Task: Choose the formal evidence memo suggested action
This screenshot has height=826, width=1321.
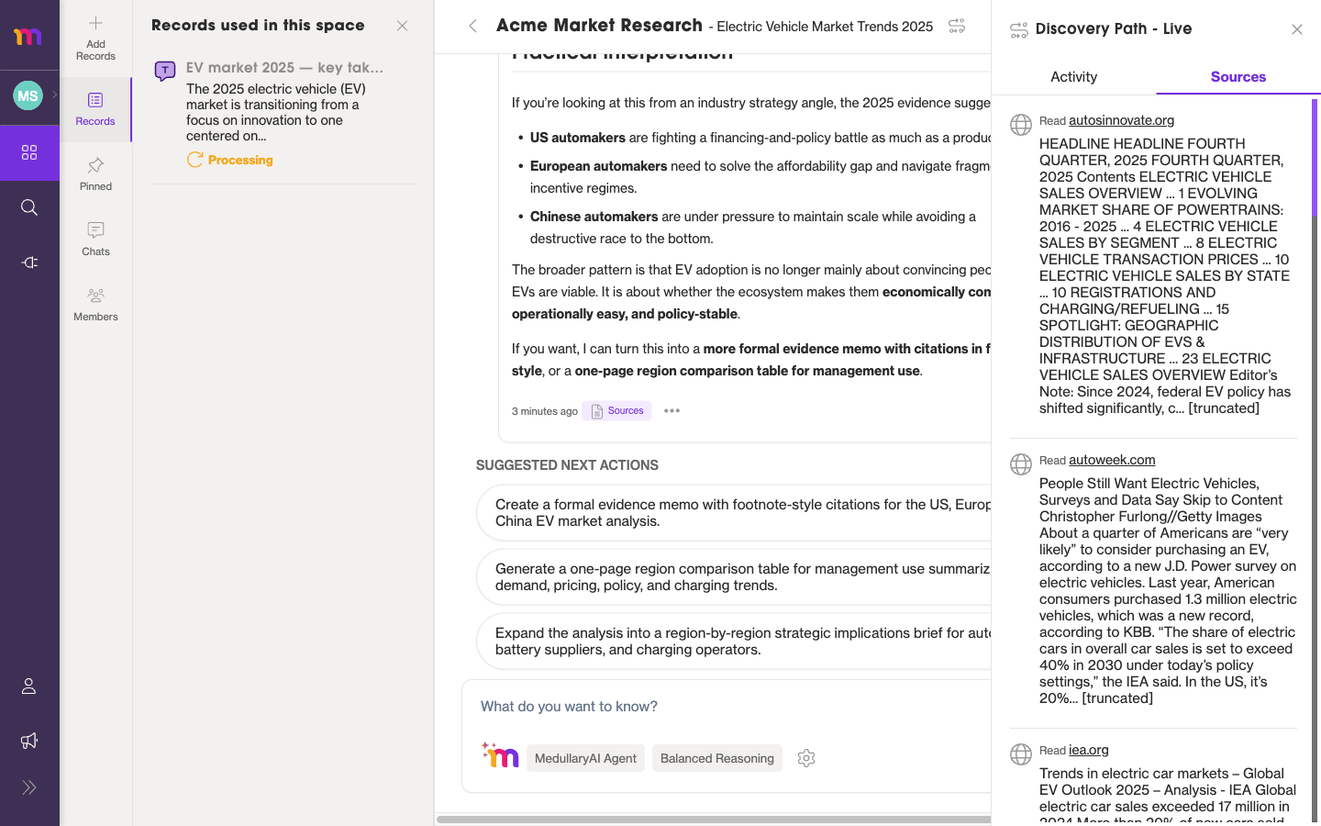Action: point(734,513)
